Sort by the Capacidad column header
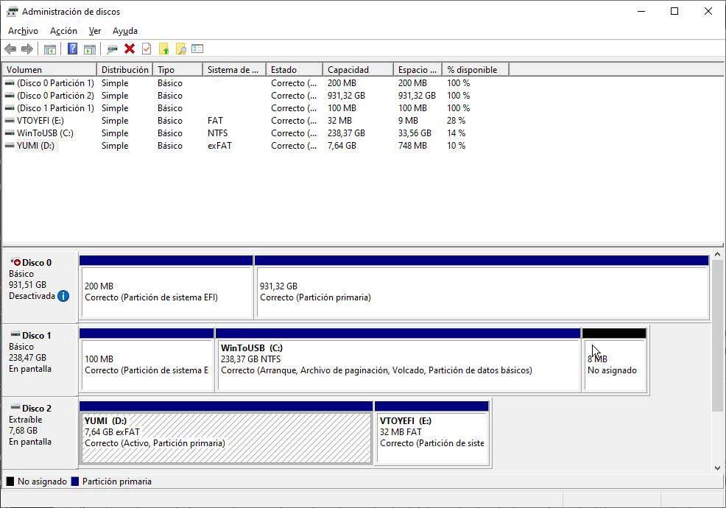726x508 pixels. click(358, 69)
